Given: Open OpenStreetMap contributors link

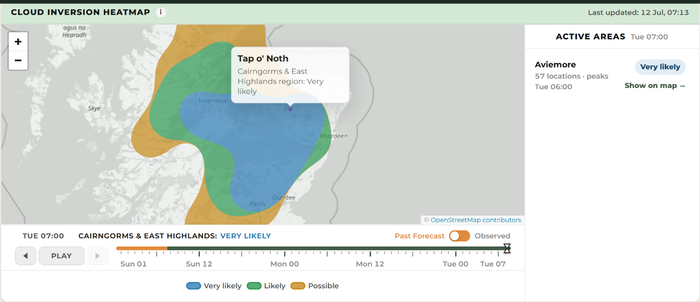Looking at the screenshot, I should point(476,220).
